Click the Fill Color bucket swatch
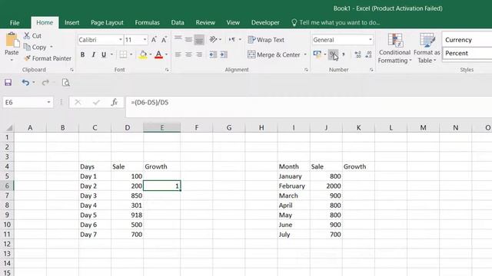Viewport: 492px width, 276px height. click(x=143, y=54)
